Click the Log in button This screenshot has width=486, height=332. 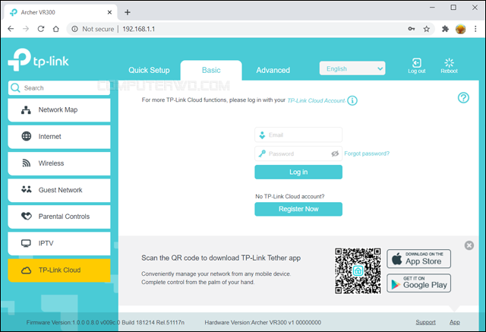(298, 172)
